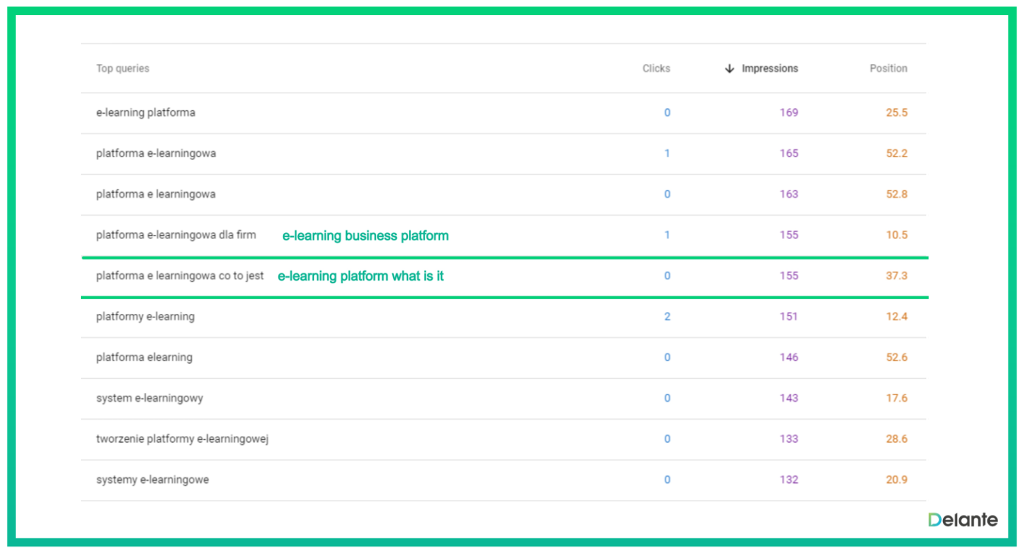Viewport: 1022px width, 551px height.
Task: Click the Delante logo
Action: click(x=963, y=520)
